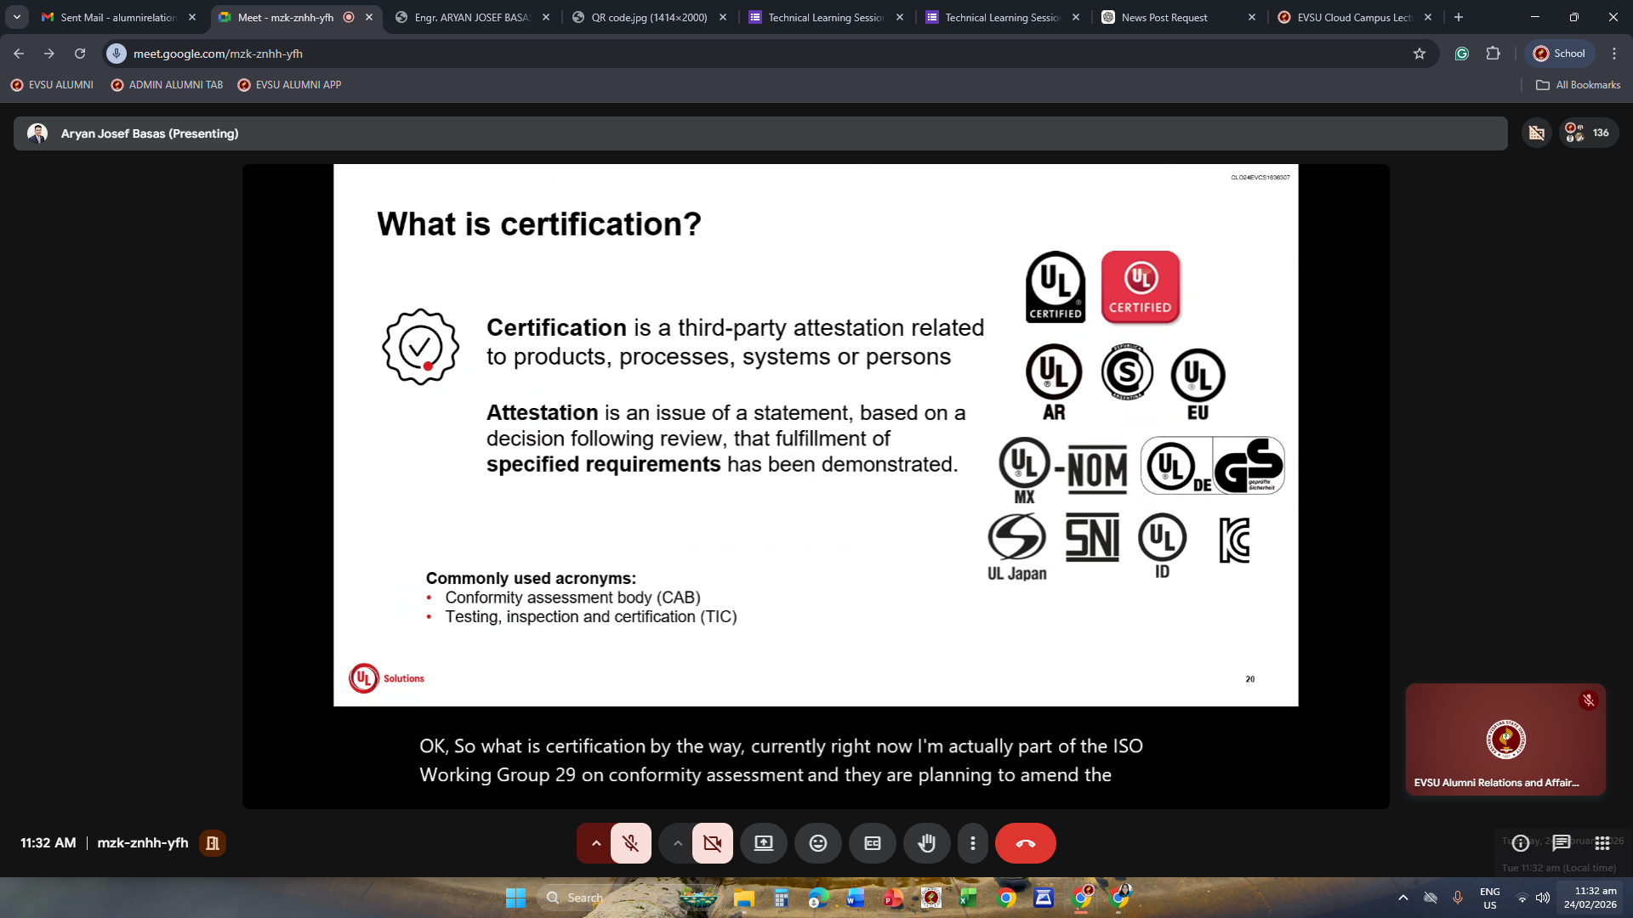Show the participants list with 136 people

click(x=1589, y=133)
